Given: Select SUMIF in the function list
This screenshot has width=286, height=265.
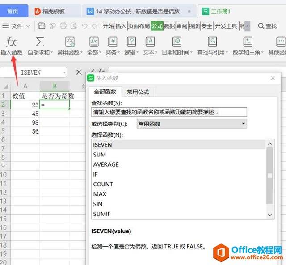Looking at the screenshot, I should (x=179, y=214).
